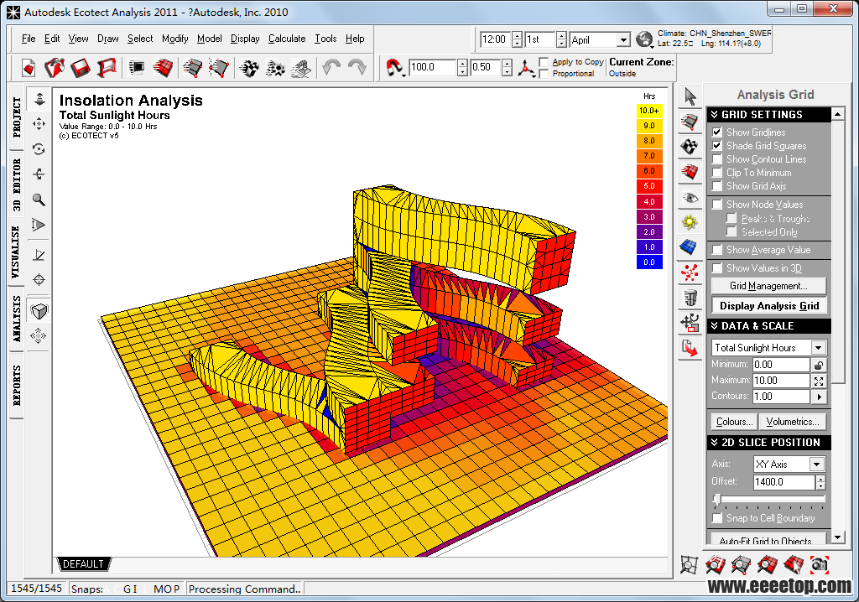Image resolution: width=859 pixels, height=602 pixels.
Task: Open the magnet snap settings icon
Action: click(x=395, y=68)
